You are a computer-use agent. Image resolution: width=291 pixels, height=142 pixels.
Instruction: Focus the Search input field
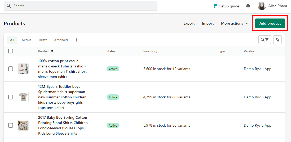click(x=81, y=6)
